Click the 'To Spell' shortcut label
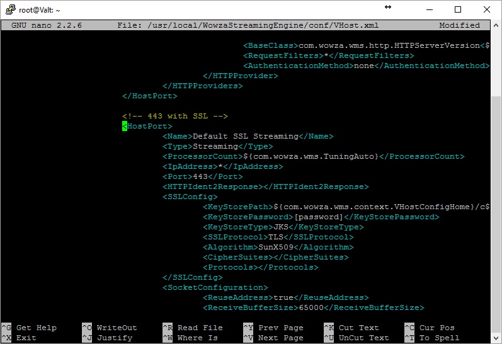502x344 pixels. pyautogui.click(x=440, y=338)
